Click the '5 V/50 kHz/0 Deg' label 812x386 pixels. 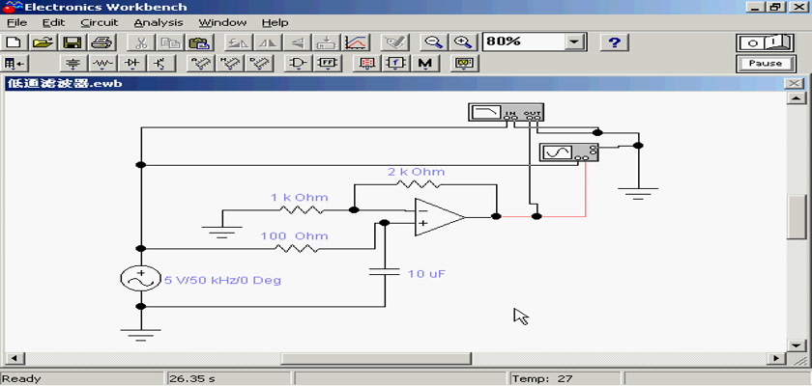tap(222, 280)
